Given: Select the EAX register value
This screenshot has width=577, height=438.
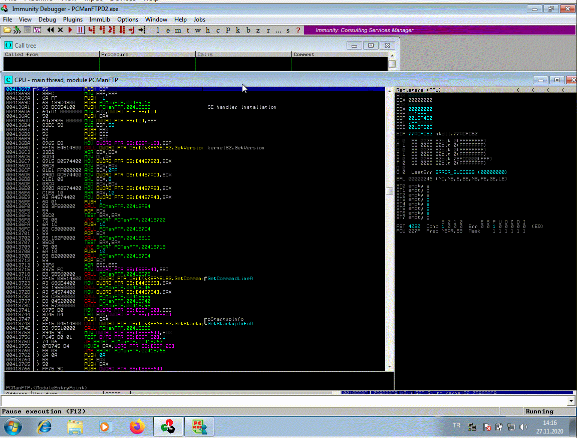Looking at the screenshot, I should coord(420,96).
